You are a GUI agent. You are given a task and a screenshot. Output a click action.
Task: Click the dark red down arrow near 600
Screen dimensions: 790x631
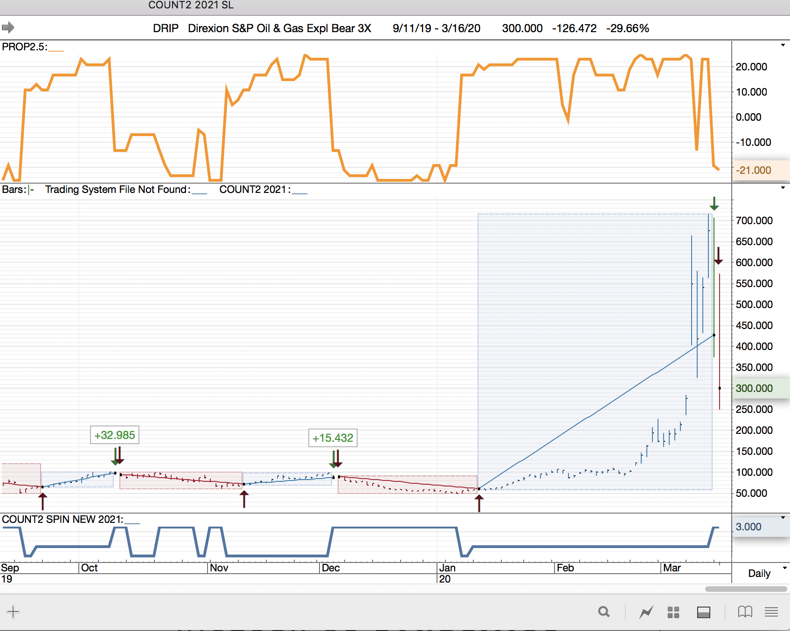pyautogui.click(x=718, y=256)
